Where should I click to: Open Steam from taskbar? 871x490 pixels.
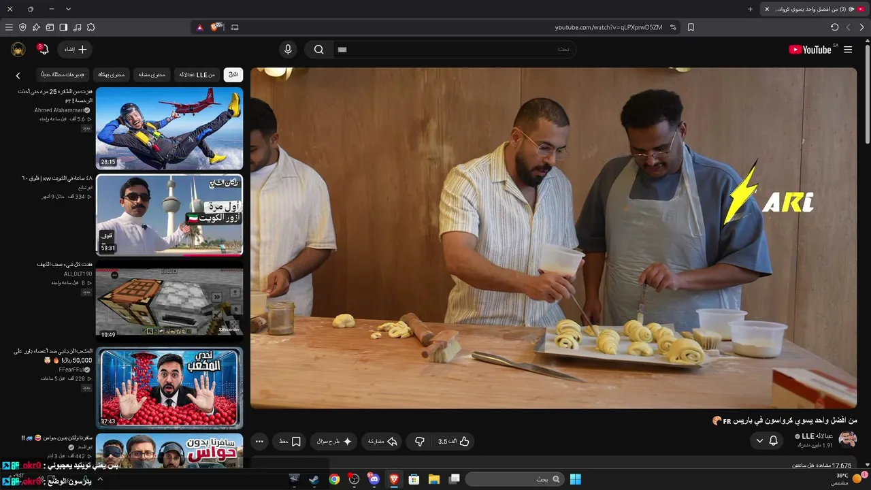[x=314, y=479]
